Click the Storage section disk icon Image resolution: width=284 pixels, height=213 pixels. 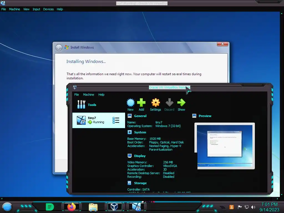click(130, 183)
